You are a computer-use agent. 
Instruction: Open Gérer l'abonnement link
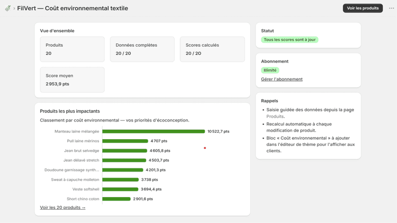tap(281, 79)
